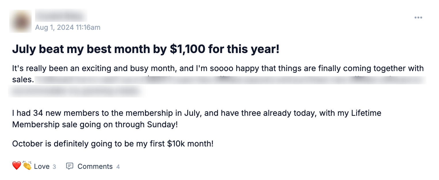This screenshot has width=439, height=180.
Task: Click the "$1,100" amount in the headline
Action: pos(187,50)
